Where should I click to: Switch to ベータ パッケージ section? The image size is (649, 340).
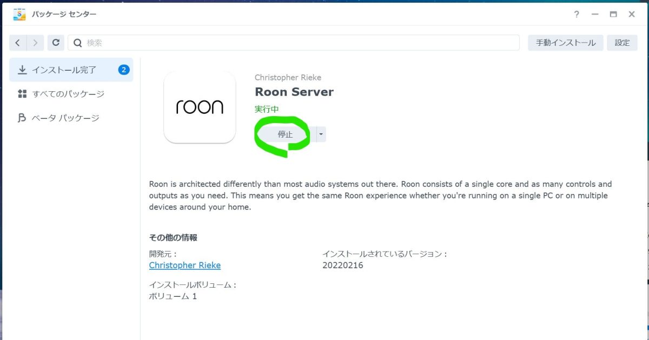point(65,118)
